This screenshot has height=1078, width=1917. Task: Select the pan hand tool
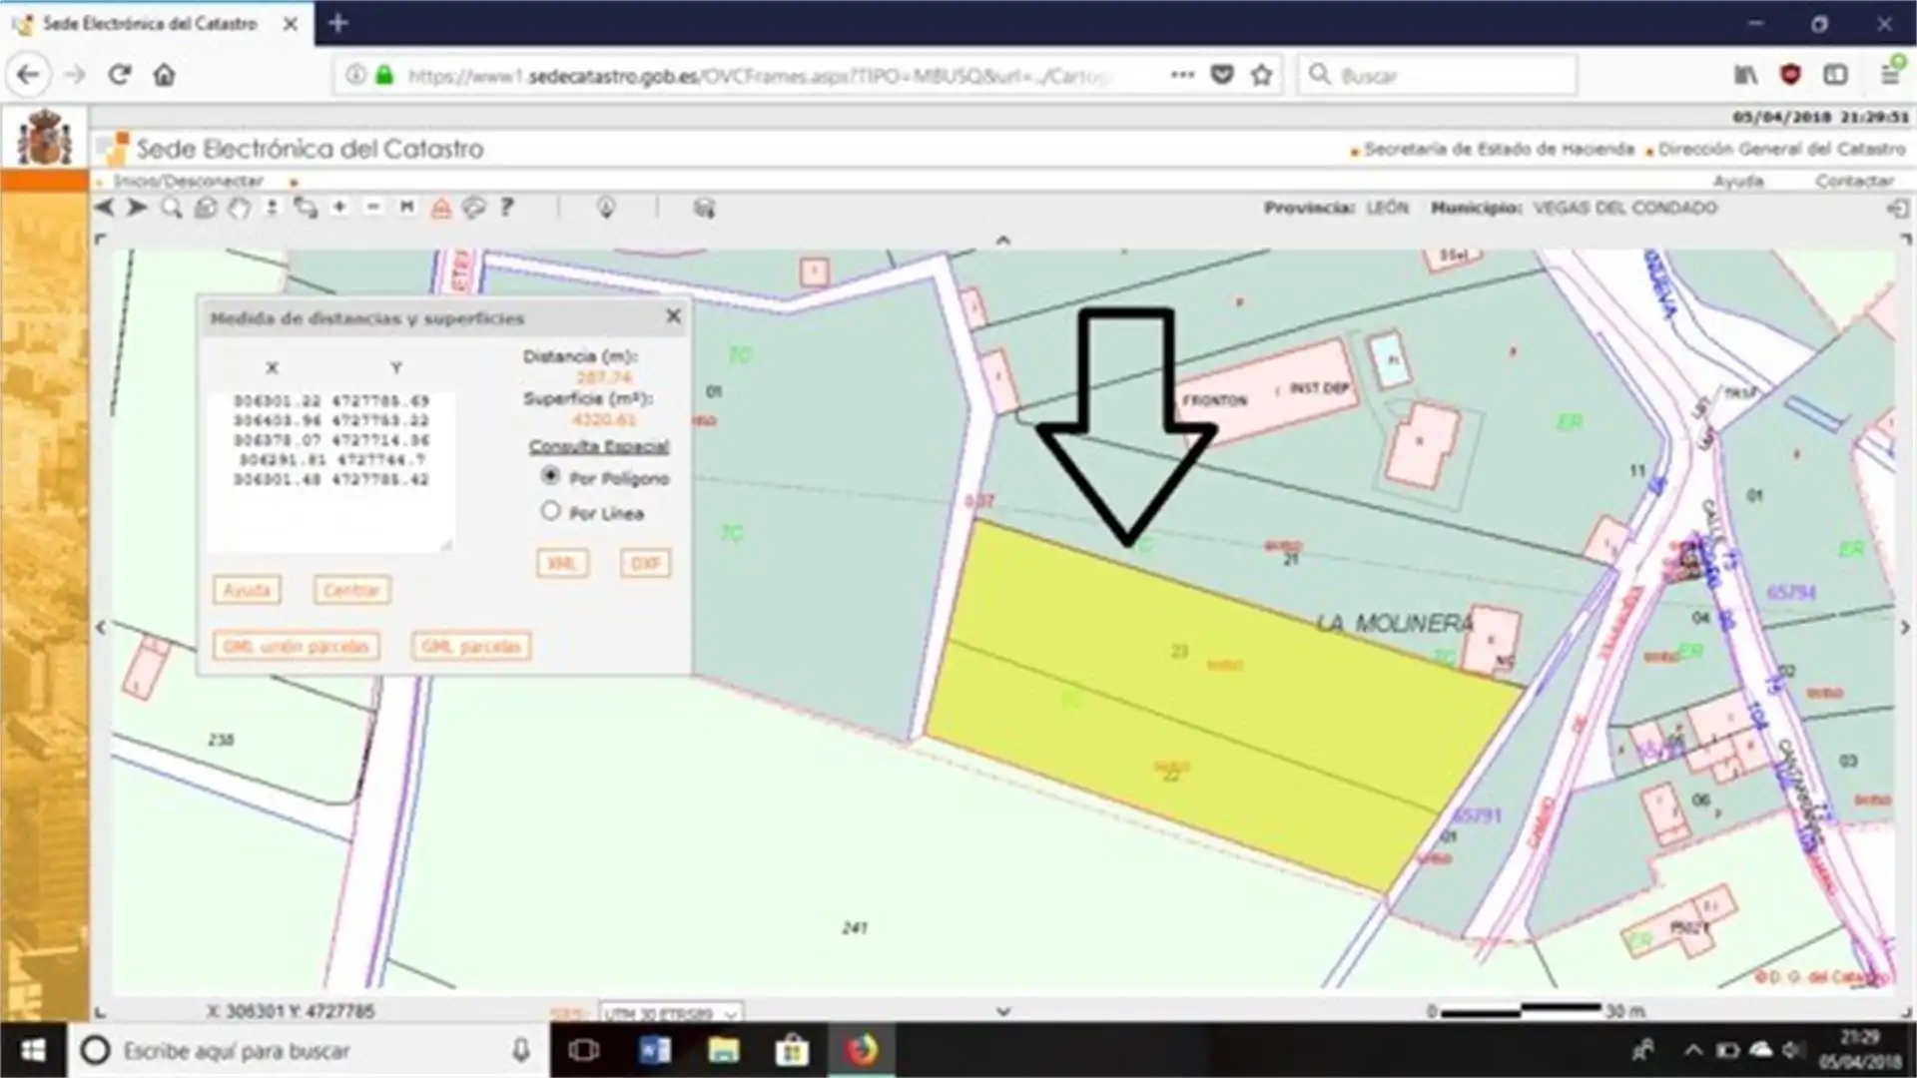click(239, 208)
